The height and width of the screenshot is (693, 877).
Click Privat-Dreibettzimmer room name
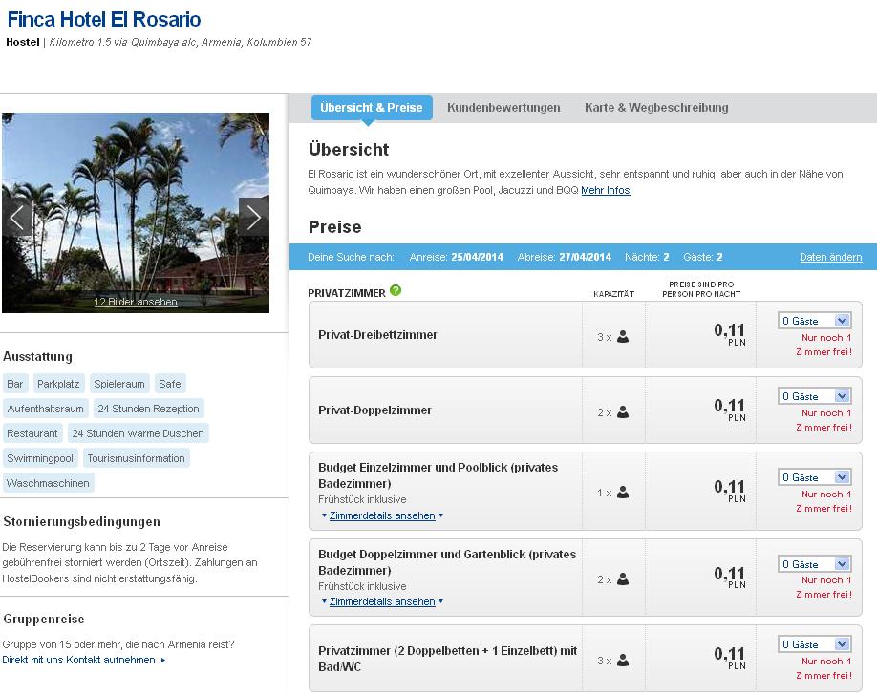377,335
